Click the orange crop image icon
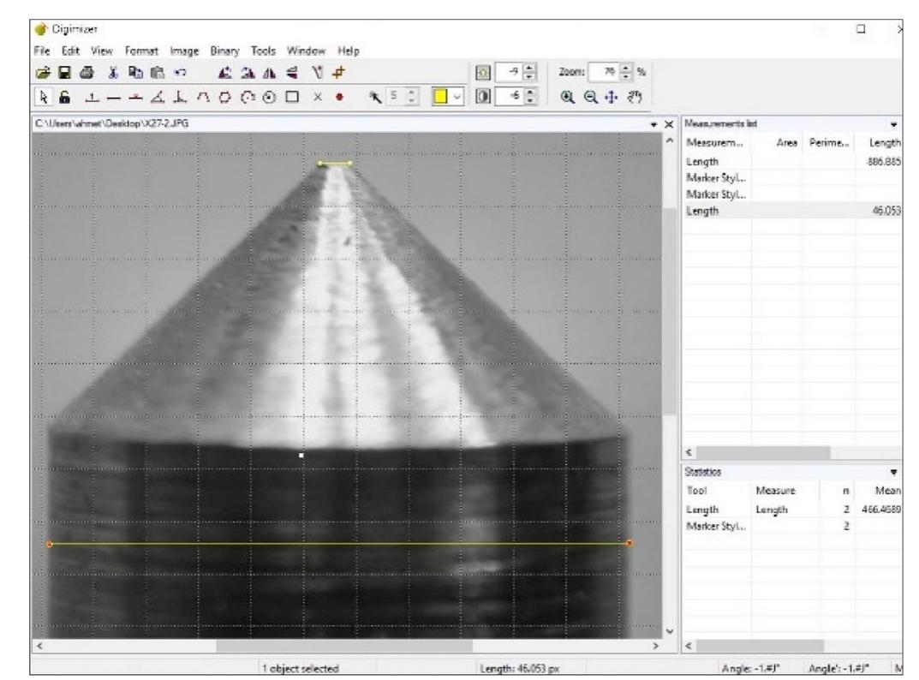919x680 pixels. pyautogui.click(x=338, y=73)
